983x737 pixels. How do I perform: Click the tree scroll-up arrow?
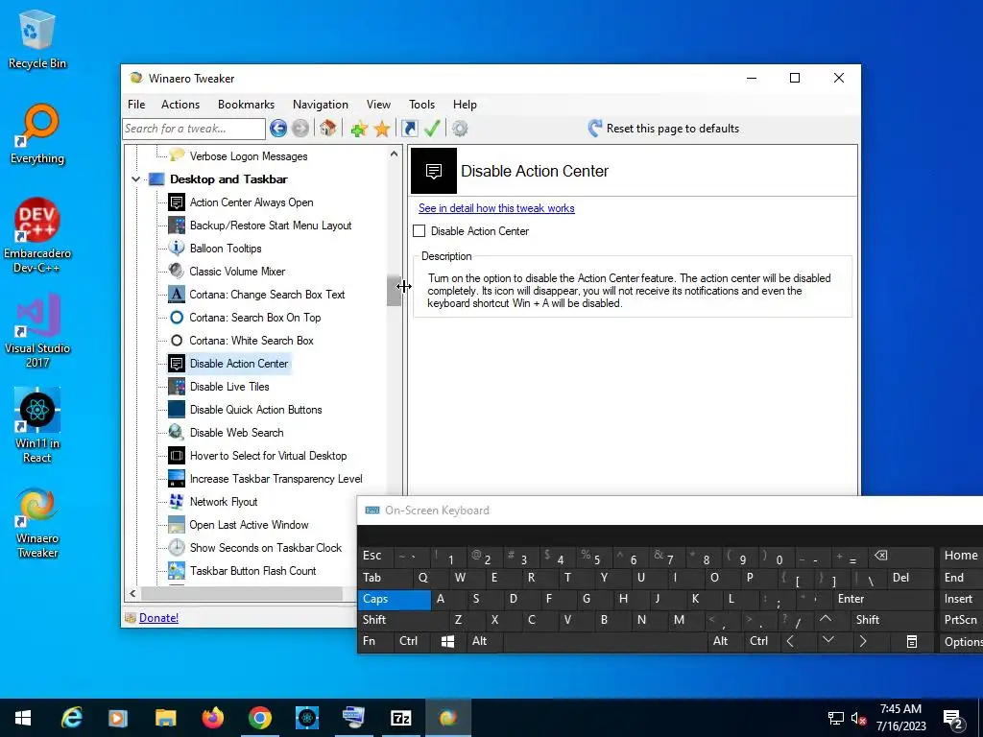[x=394, y=154]
